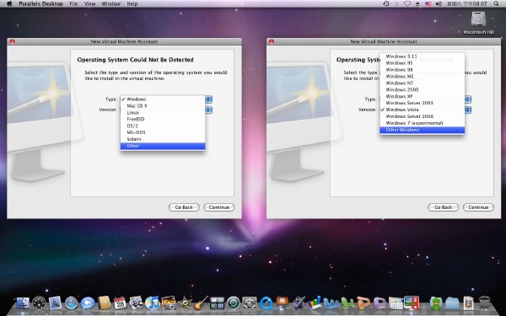506x316 pixels.
Task: Open Numbers chart icon in dock
Action: [315, 303]
